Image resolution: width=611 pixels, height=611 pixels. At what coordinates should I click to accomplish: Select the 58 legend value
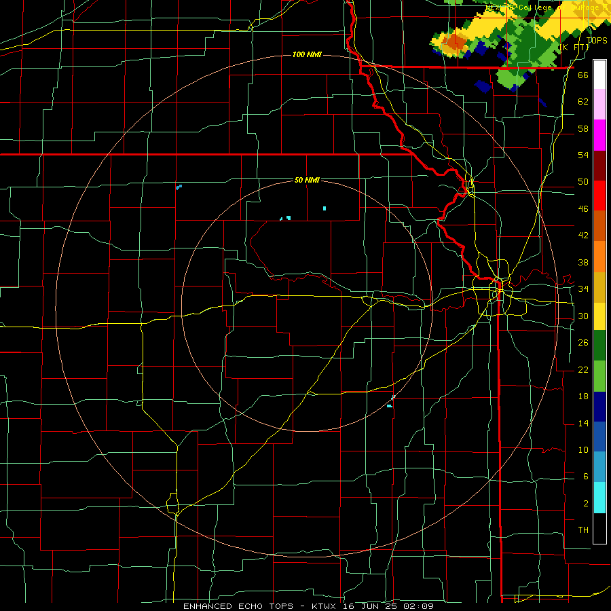coord(583,128)
